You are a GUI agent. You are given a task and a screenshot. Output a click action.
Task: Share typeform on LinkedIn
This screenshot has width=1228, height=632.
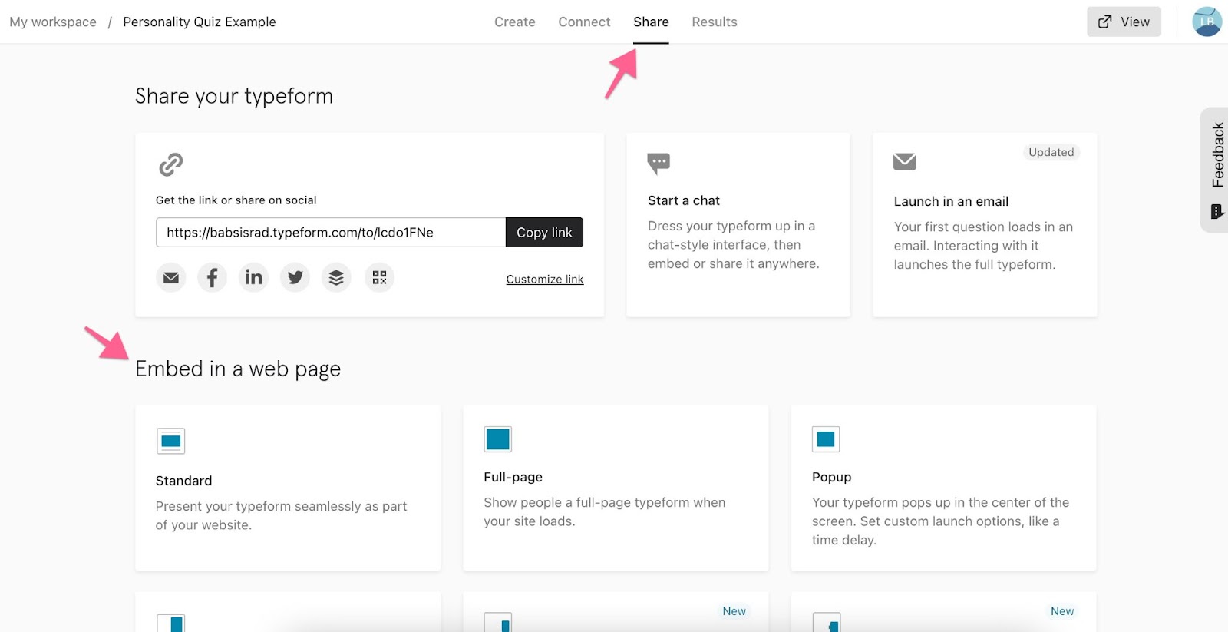[253, 277]
